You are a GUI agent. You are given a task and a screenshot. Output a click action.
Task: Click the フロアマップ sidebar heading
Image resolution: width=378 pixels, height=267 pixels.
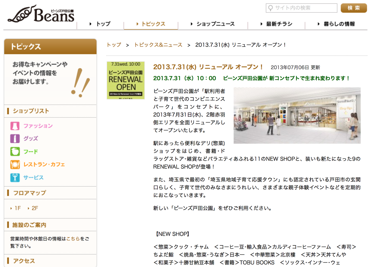[30, 193]
